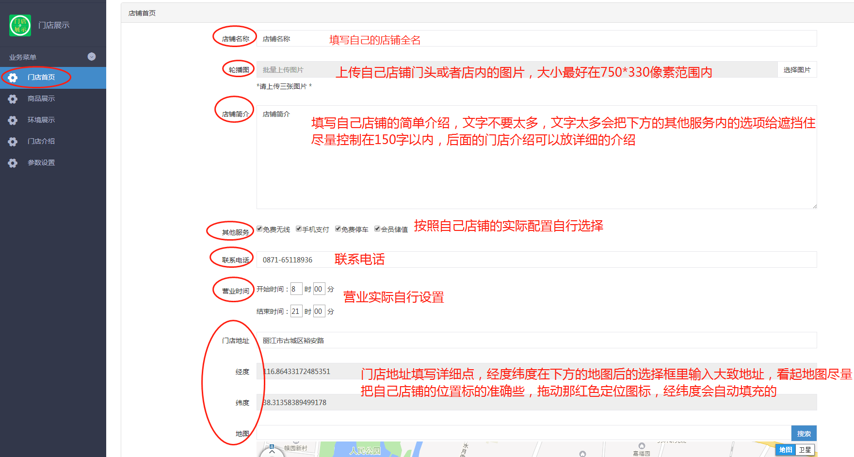Disable the 免费停车 option

(338, 229)
